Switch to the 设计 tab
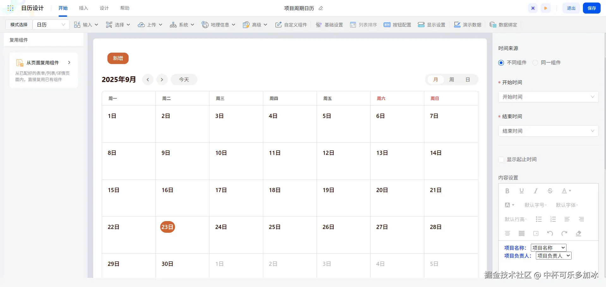The image size is (606, 287). (x=104, y=8)
